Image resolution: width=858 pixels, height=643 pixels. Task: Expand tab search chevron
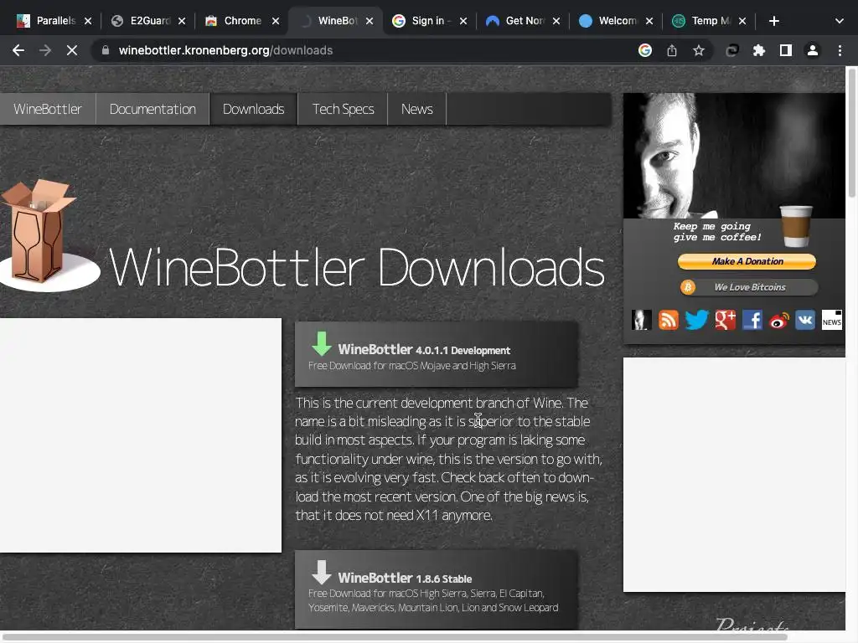click(x=840, y=21)
